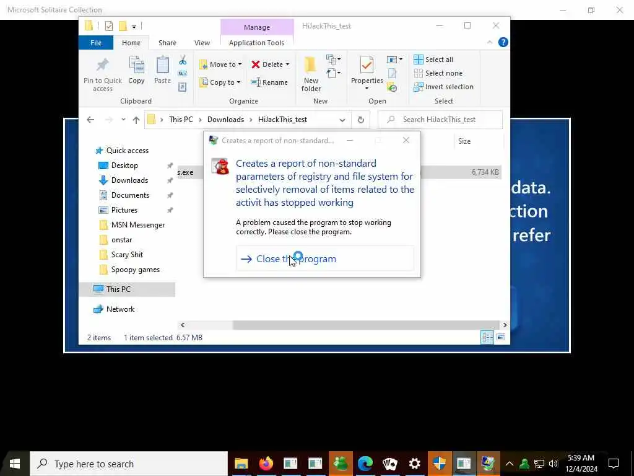Click Select none in the ribbon
The height and width of the screenshot is (476, 634).
click(438, 73)
